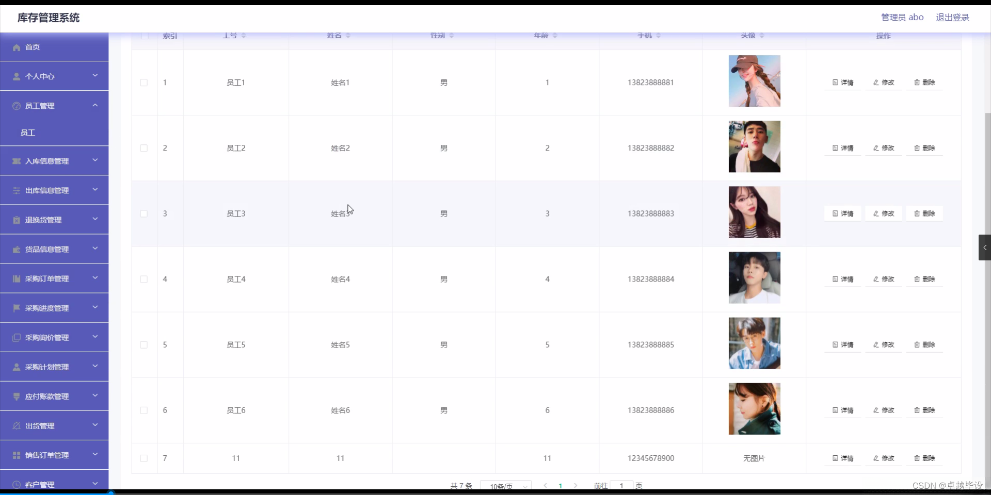
Task: Click 删除 button on row 7
Action: 924,458
